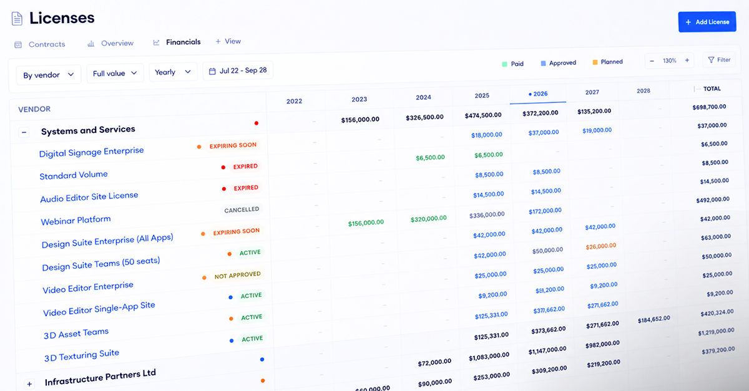749x391 pixels.
Task: Select the 2028 column header
Action: coord(644,90)
